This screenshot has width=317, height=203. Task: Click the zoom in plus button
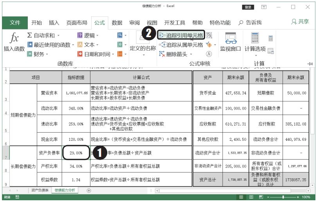point(298,197)
